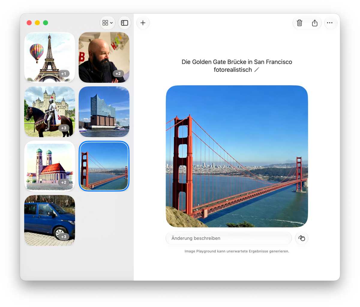This screenshot has width=360, height=307.
Task: Edit the prompt with pencil icon
Action: (x=256, y=70)
